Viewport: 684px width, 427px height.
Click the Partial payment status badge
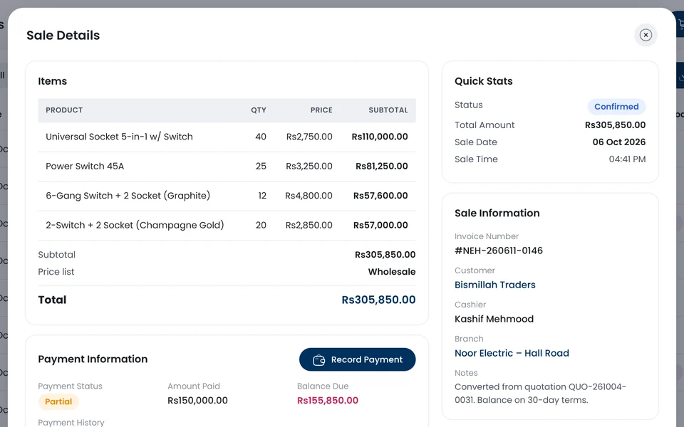pos(58,401)
